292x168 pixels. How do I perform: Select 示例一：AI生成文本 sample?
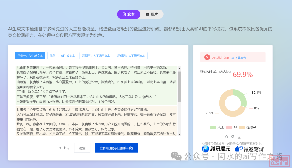pos(30,56)
